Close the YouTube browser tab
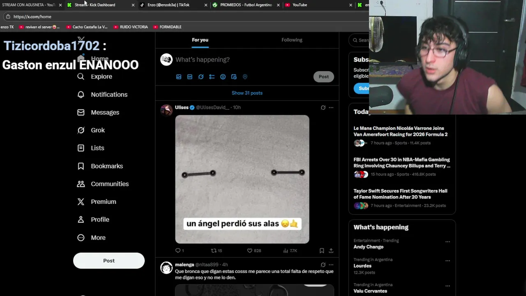 (351, 5)
